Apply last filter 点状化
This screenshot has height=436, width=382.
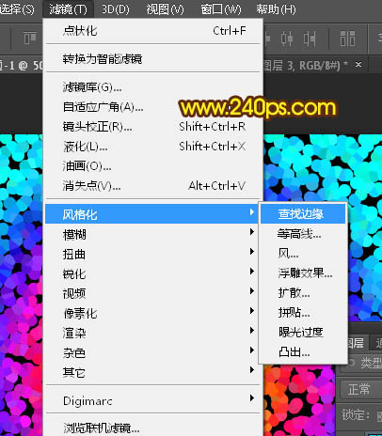[153, 31]
